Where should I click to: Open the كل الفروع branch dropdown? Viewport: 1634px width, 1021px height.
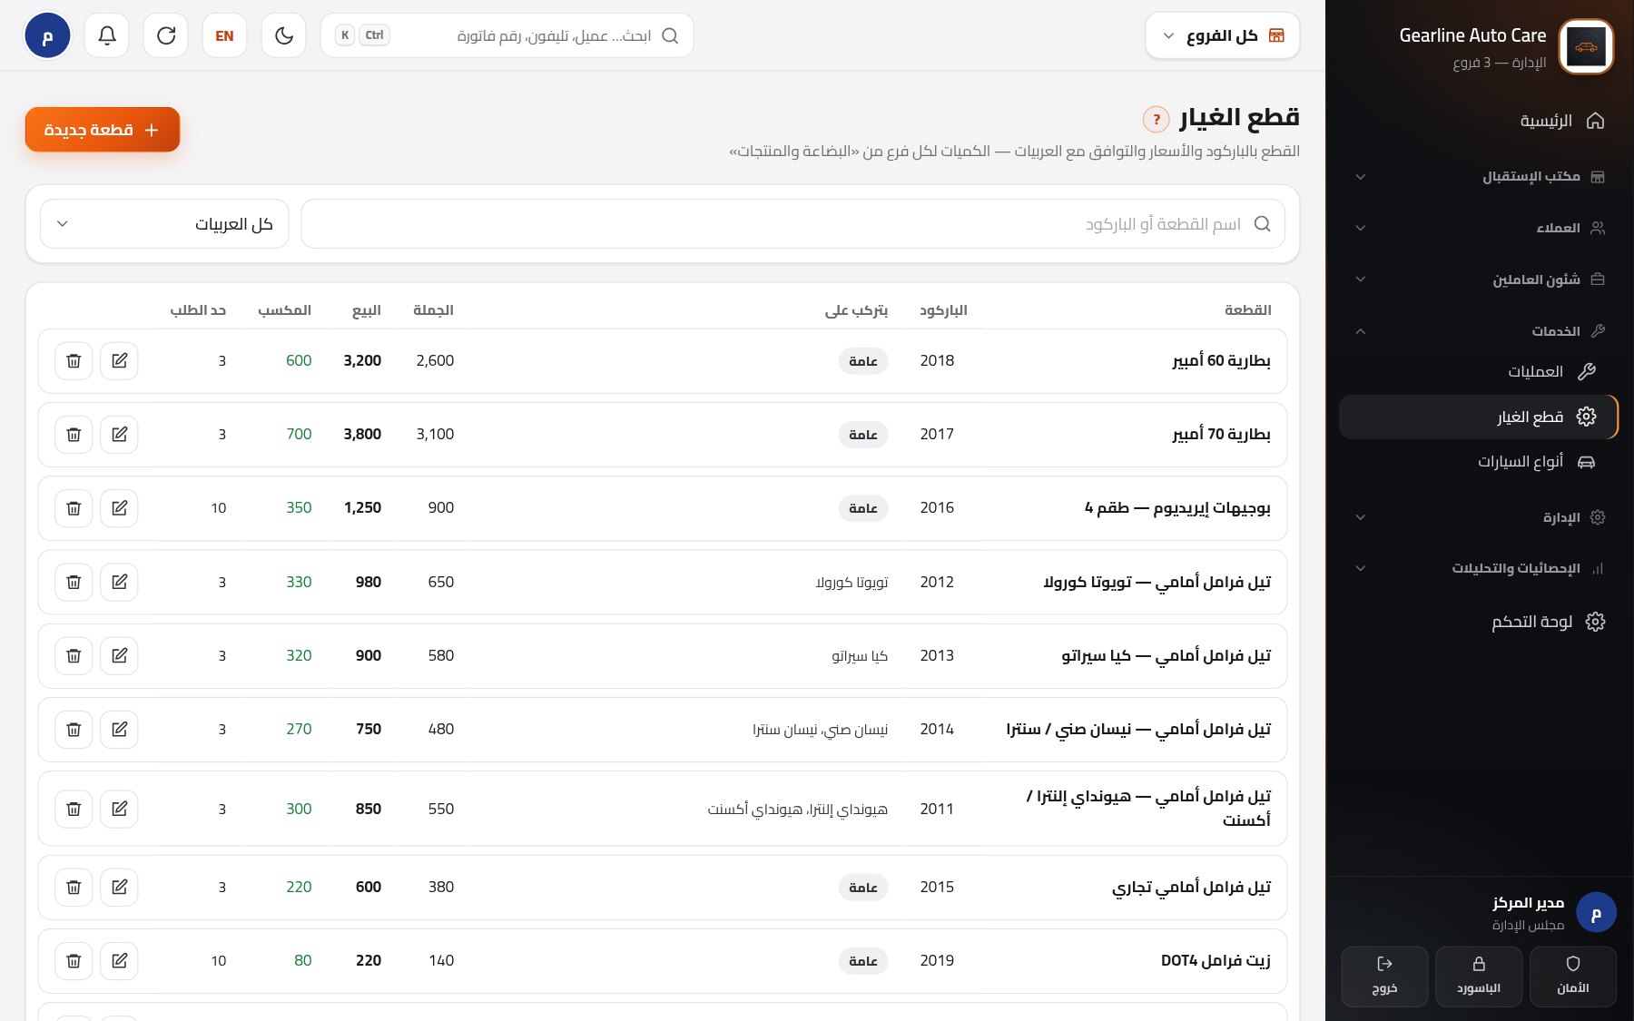click(x=1223, y=35)
